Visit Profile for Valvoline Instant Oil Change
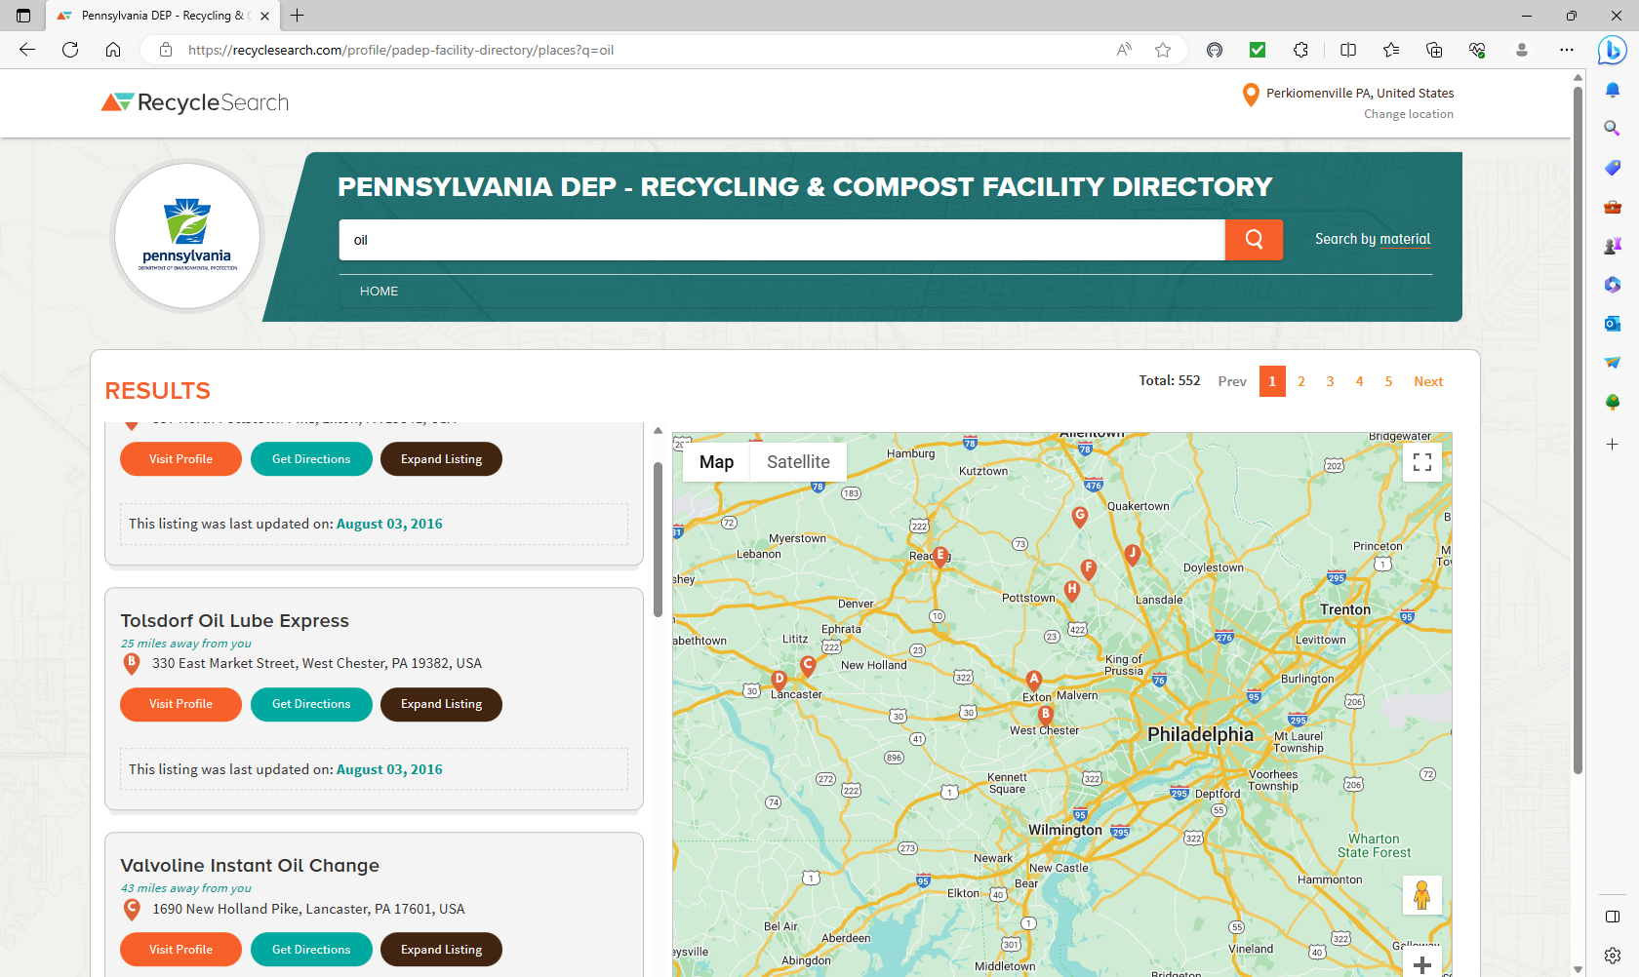This screenshot has width=1639, height=977. point(180,950)
